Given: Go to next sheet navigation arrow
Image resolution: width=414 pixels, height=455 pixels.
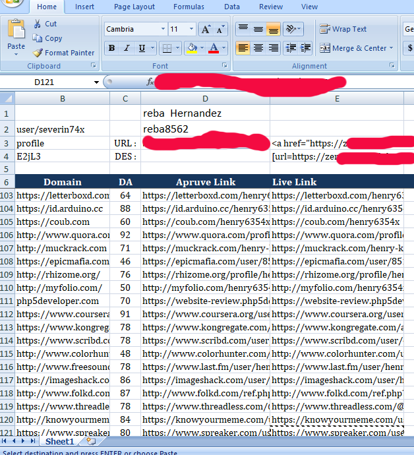Looking at the screenshot, I should 23,441.
